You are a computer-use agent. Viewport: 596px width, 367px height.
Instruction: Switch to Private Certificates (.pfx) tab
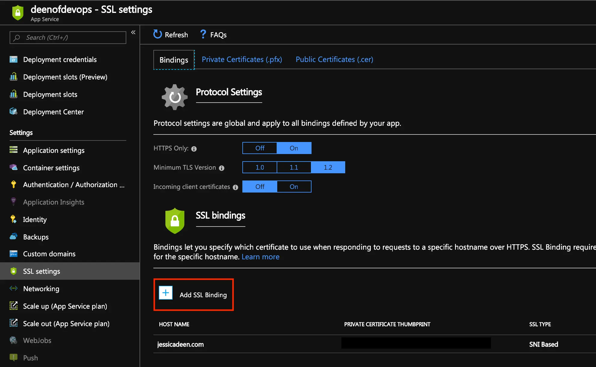pos(242,60)
